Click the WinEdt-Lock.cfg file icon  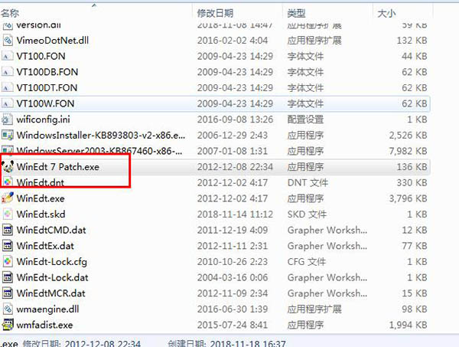pyautogui.click(x=8, y=262)
